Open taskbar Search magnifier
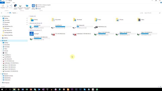Viewport: 162px width, 91px height. (x=6, y=89)
